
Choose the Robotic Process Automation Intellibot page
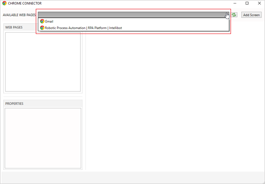[x=133, y=28]
